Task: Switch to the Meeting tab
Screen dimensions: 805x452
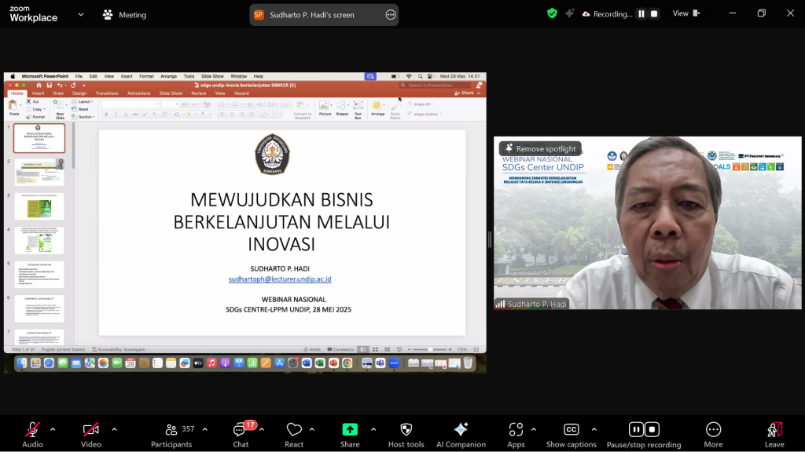Action: pos(124,15)
